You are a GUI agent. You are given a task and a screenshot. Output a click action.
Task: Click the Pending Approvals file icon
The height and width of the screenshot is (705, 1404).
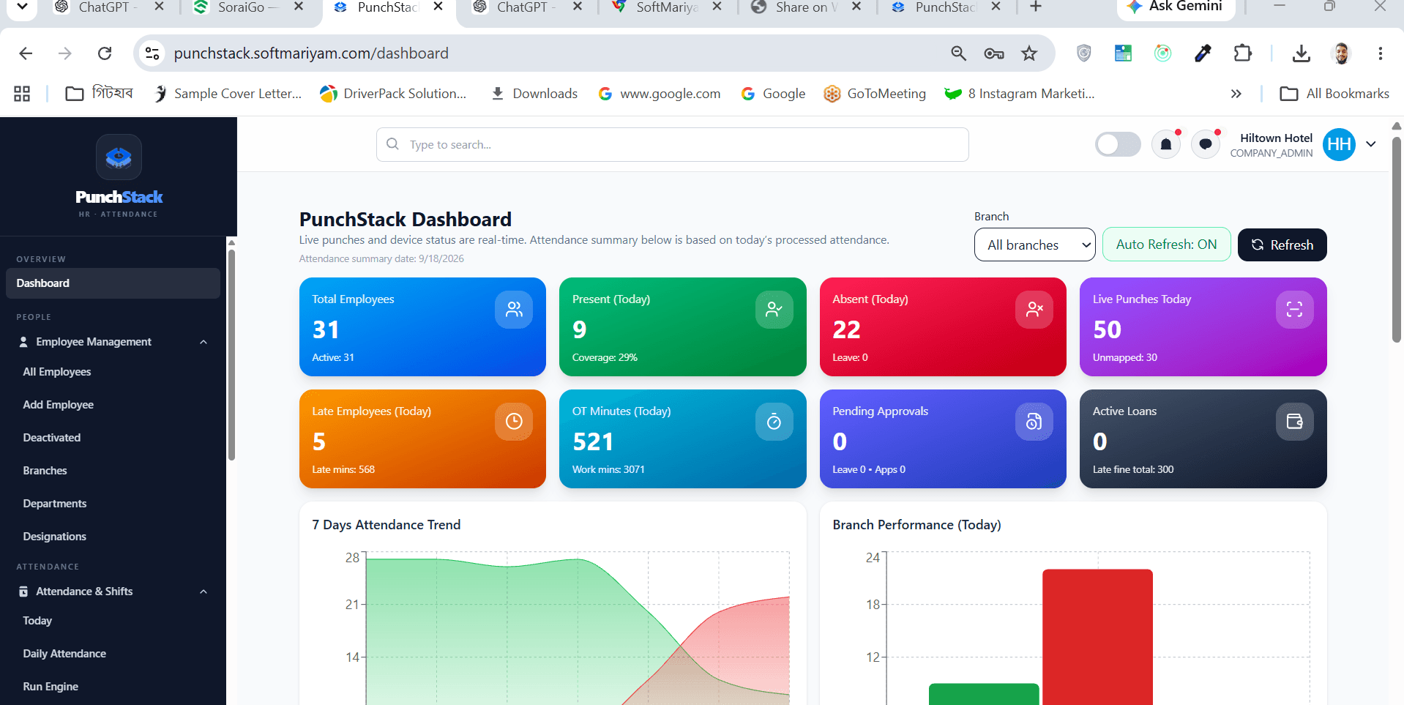pyautogui.click(x=1034, y=422)
